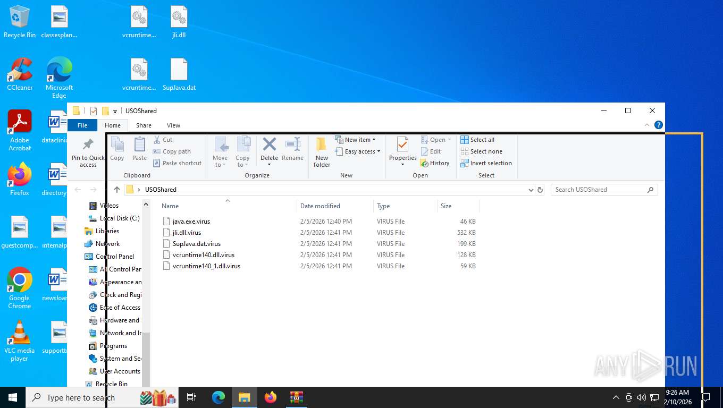
Task: Click Copy path in ribbon
Action: (x=172, y=151)
